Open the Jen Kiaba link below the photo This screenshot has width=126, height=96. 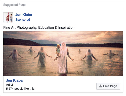click(14, 80)
